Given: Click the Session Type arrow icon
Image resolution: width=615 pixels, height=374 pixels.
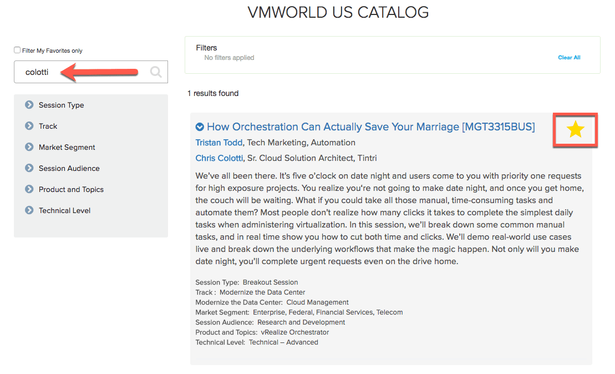Looking at the screenshot, I should click(29, 105).
